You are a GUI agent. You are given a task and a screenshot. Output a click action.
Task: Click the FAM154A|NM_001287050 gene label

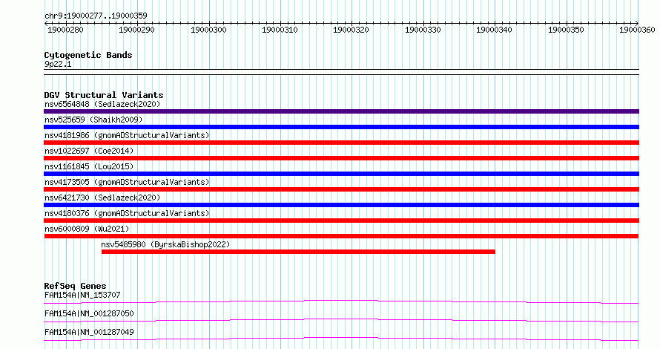tap(89, 313)
